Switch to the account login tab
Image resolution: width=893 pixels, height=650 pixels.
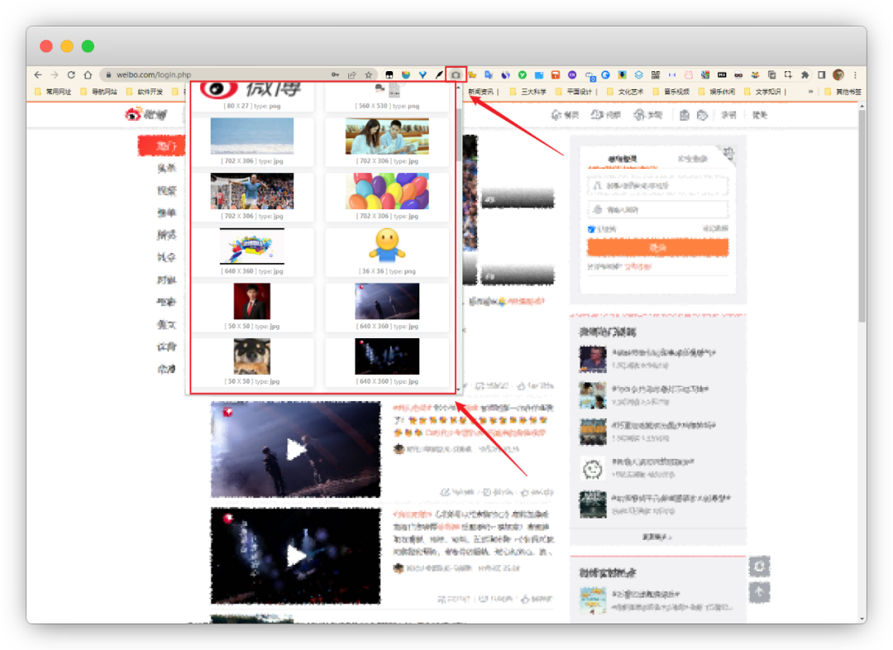coord(622,159)
